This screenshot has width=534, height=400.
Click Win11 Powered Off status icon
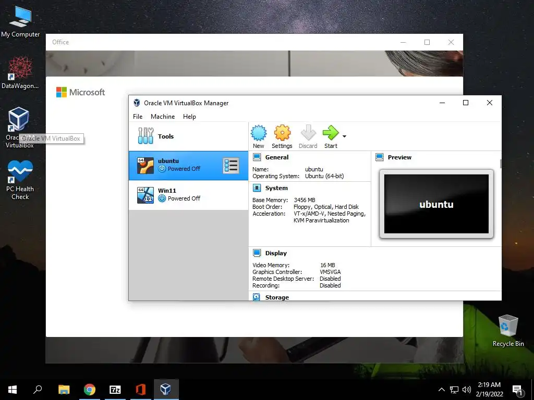pyautogui.click(x=162, y=198)
